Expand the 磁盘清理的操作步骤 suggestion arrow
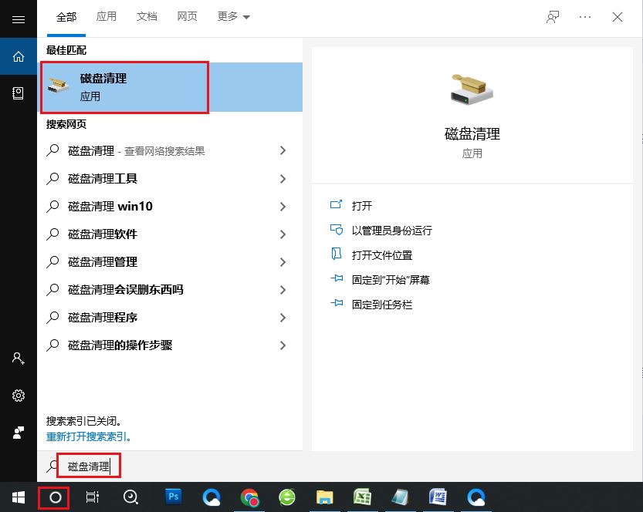643x512 pixels. tap(283, 345)
